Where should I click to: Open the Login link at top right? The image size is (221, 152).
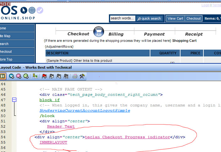206,5
